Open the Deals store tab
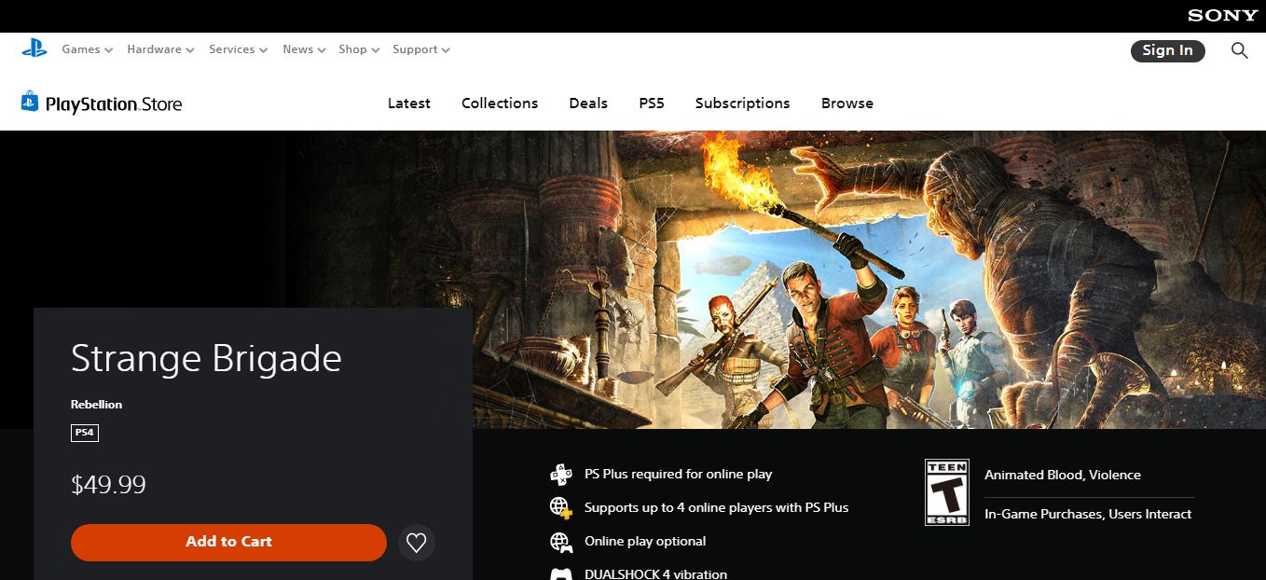The height and width of the screenshot is (580, 1266). click(x=588, y=104)
